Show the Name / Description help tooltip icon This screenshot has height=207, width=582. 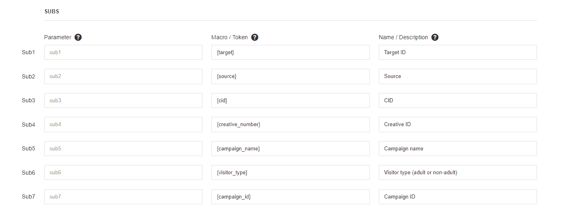(x=435, y=37)
